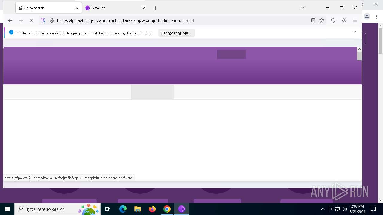
Task: Switch to the New Tab tab
Action: tap(116, 8)
